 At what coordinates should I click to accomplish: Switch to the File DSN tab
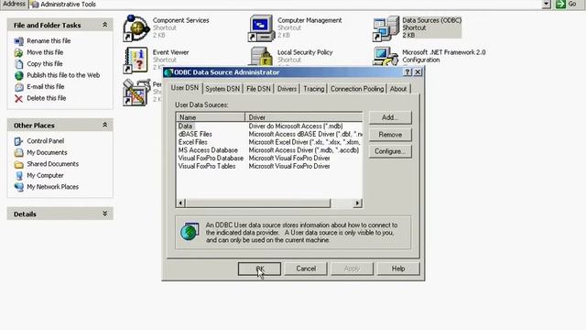pyautogui.click(x=258, y=89)
